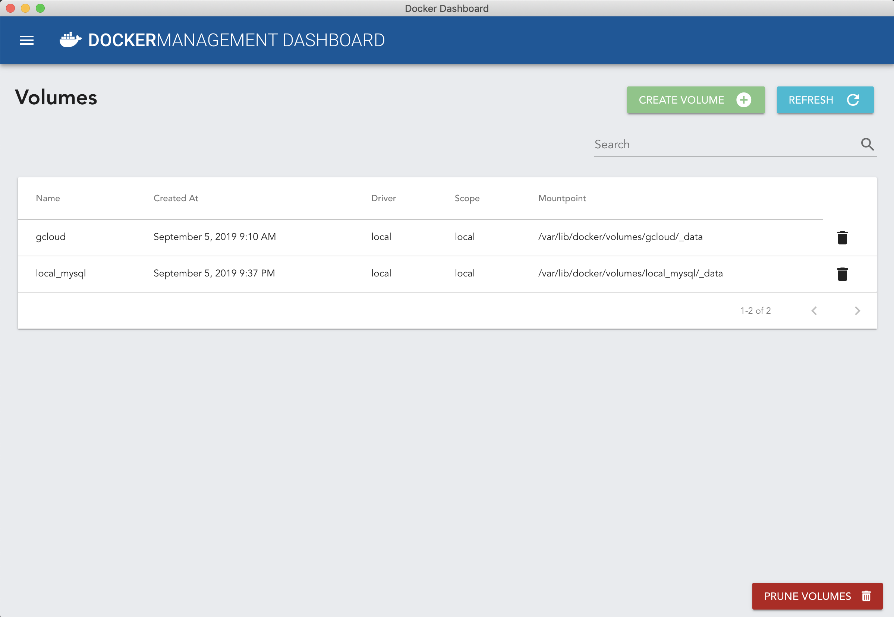The image size is (894, 617).
Task: Go to next page of volumes
Action: (857, 310)
